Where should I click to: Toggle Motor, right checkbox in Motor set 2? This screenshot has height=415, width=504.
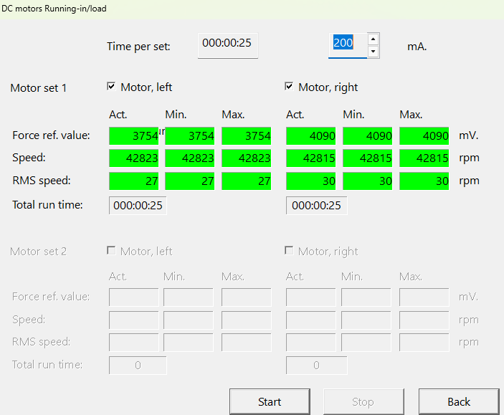[289, 250]
